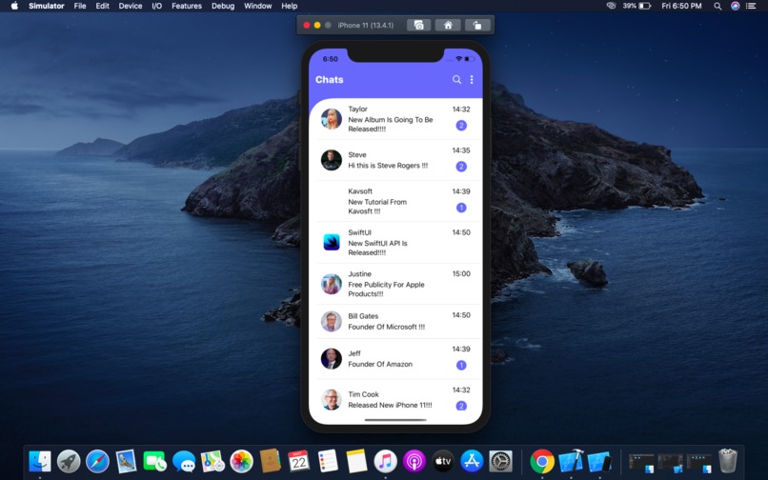Open Podcasts from the Dock
The width and height of the screenshot is (768, 480).
[x=414, y=461]
